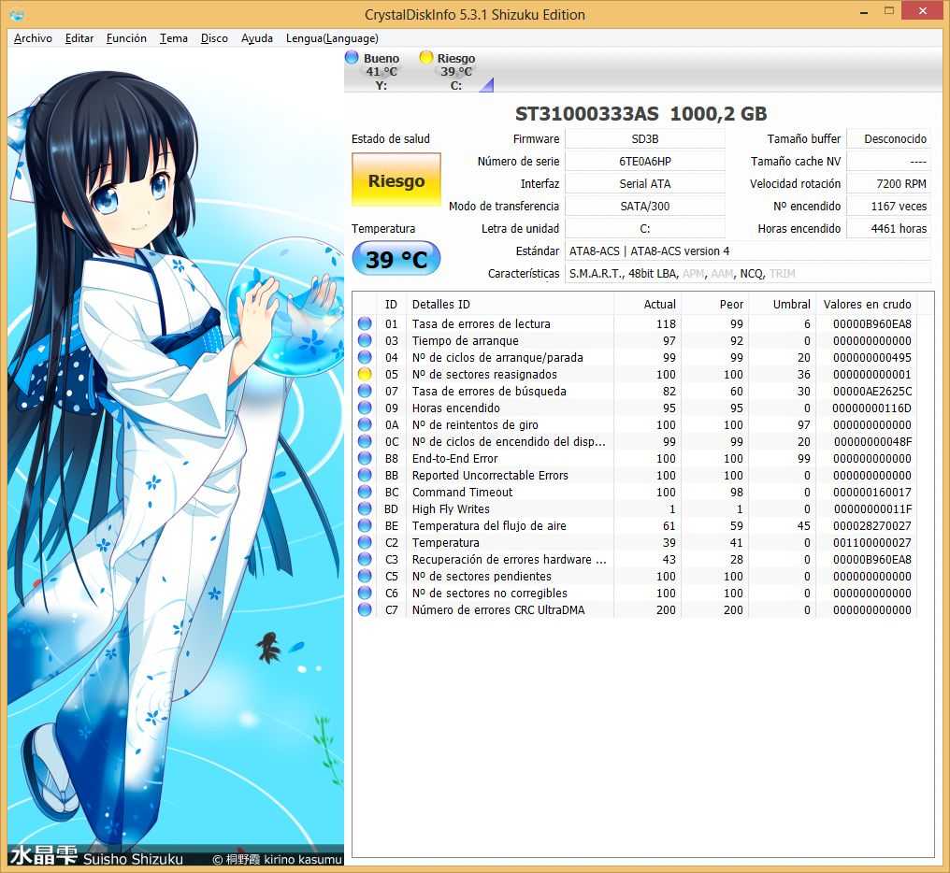Click the status icon for Recuperación de errores hardware
This screenshot has width=950, height=873.
tap(365, 559)
